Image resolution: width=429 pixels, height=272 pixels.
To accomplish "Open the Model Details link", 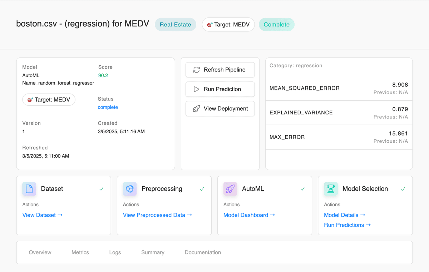I will tap(345, 215).
